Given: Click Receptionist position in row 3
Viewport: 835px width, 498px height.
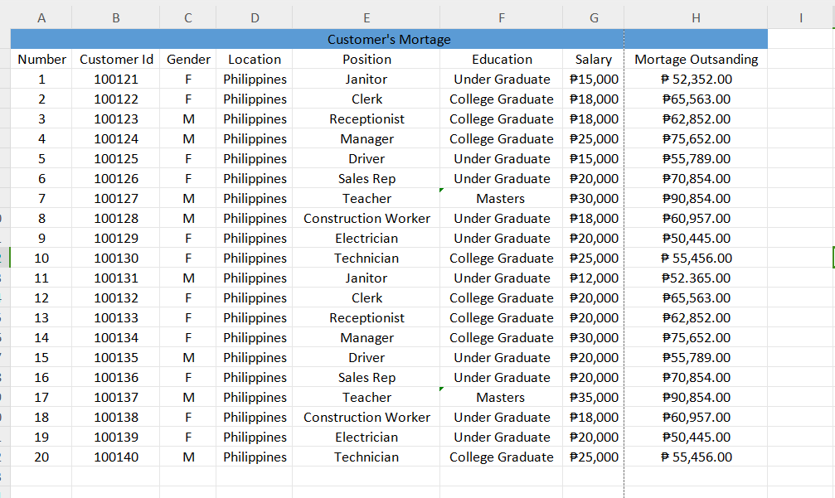Looking at the screenshot, I should pyautogui.click(x=367, y=118).
